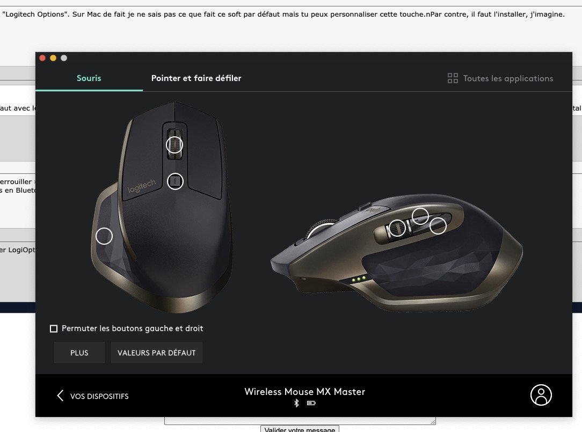
Task: Click the mode shift button hotspot
Action: click(175, 181)
